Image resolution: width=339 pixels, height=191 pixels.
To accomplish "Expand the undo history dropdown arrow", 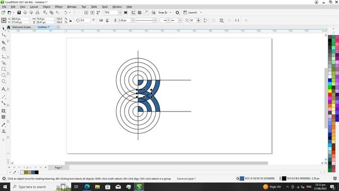I will pos(69,13).
